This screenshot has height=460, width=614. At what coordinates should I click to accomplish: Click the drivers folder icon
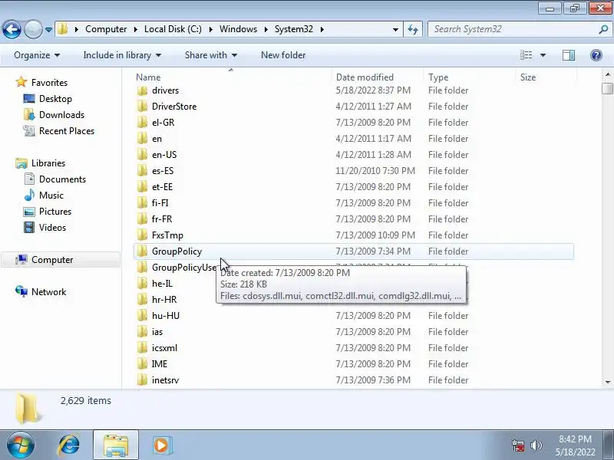click(143, 90)
